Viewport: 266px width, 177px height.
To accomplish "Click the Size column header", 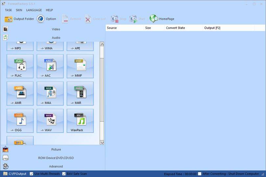I will [154, 28].
